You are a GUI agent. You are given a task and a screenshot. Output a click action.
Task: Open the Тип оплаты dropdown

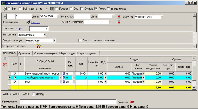coord(45,35)
